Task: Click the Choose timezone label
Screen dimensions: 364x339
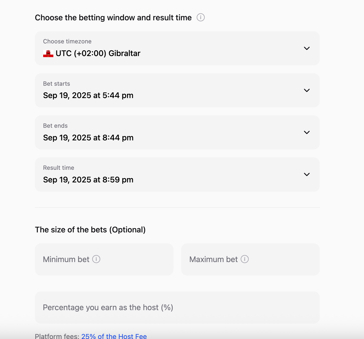Action: [67, 41]
